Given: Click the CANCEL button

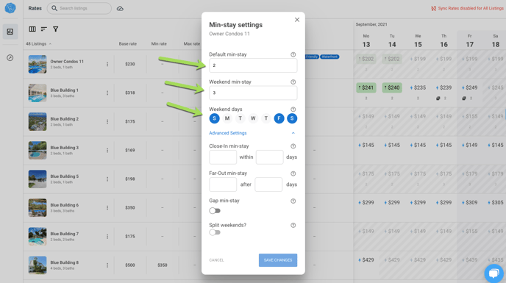Looking at the screenshot, I should point(216,260).
